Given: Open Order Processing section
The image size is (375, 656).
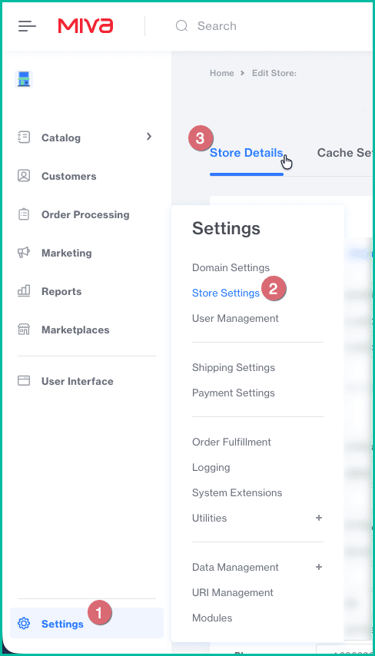Looking at the screenshot, I should click(85, 214).
